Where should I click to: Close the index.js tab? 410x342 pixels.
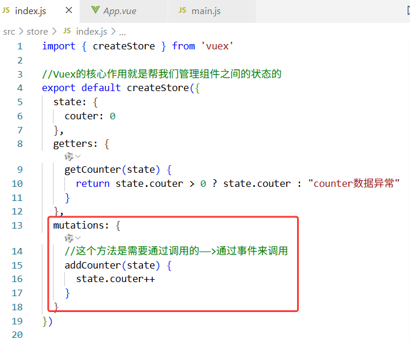(69, 11)
